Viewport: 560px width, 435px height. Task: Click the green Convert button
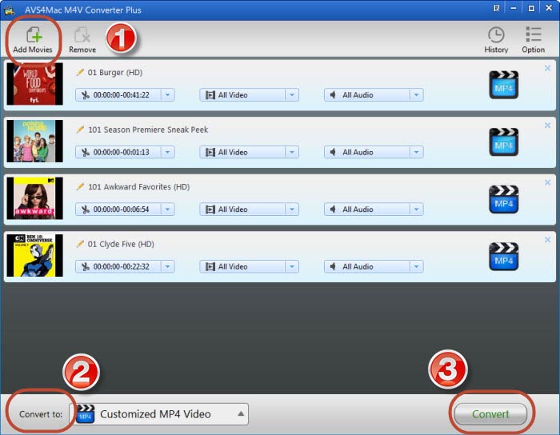tap(490, 414)
